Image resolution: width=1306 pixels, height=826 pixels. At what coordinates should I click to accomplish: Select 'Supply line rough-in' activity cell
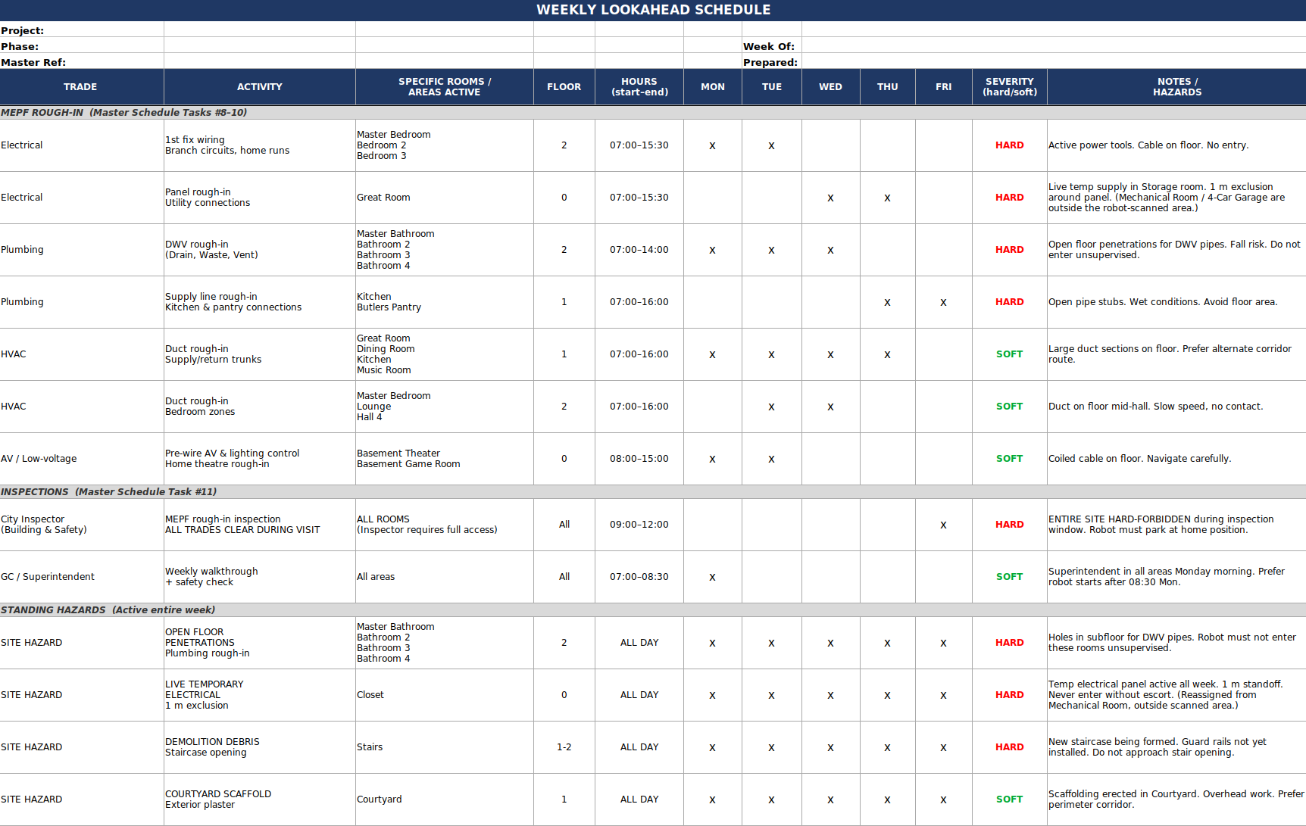pos(260,302)
